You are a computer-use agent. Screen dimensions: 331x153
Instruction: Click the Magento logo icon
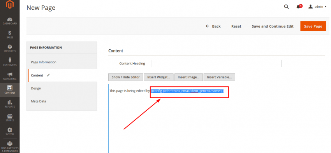pos(10,4)
